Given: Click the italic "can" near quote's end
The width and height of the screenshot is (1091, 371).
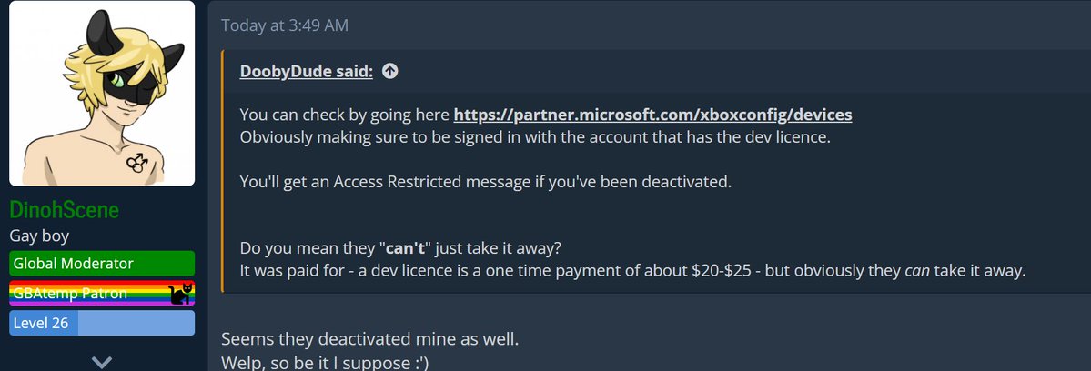Looking at the screenshot, I should click(x=917, y=271).
